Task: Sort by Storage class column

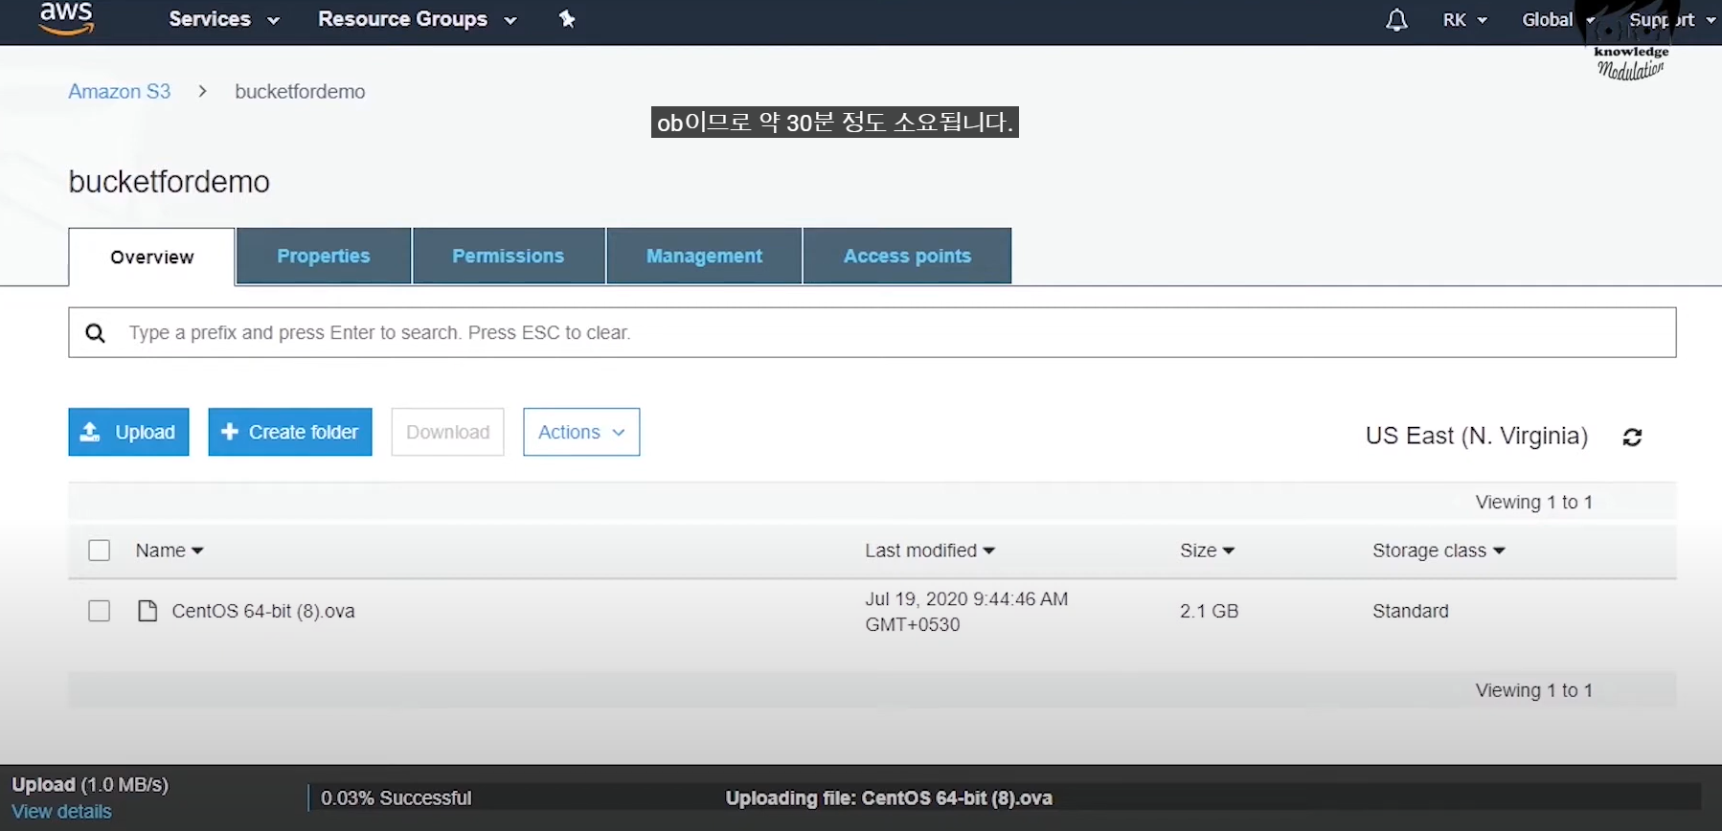Action: click(x=1439, y=550)
